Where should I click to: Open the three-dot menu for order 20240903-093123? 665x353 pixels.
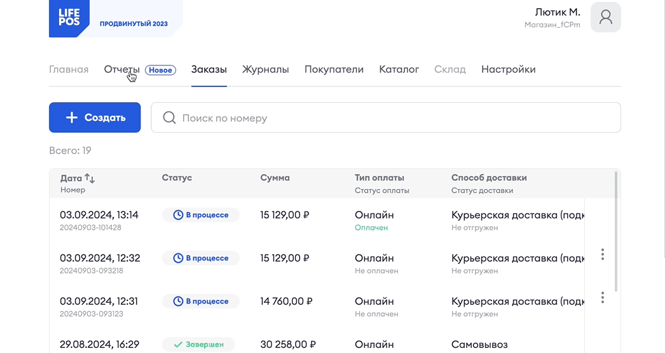pos(602,298)
